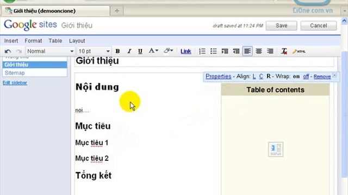Align text right
Screen dimensions: 348x195
click(270, 51)
